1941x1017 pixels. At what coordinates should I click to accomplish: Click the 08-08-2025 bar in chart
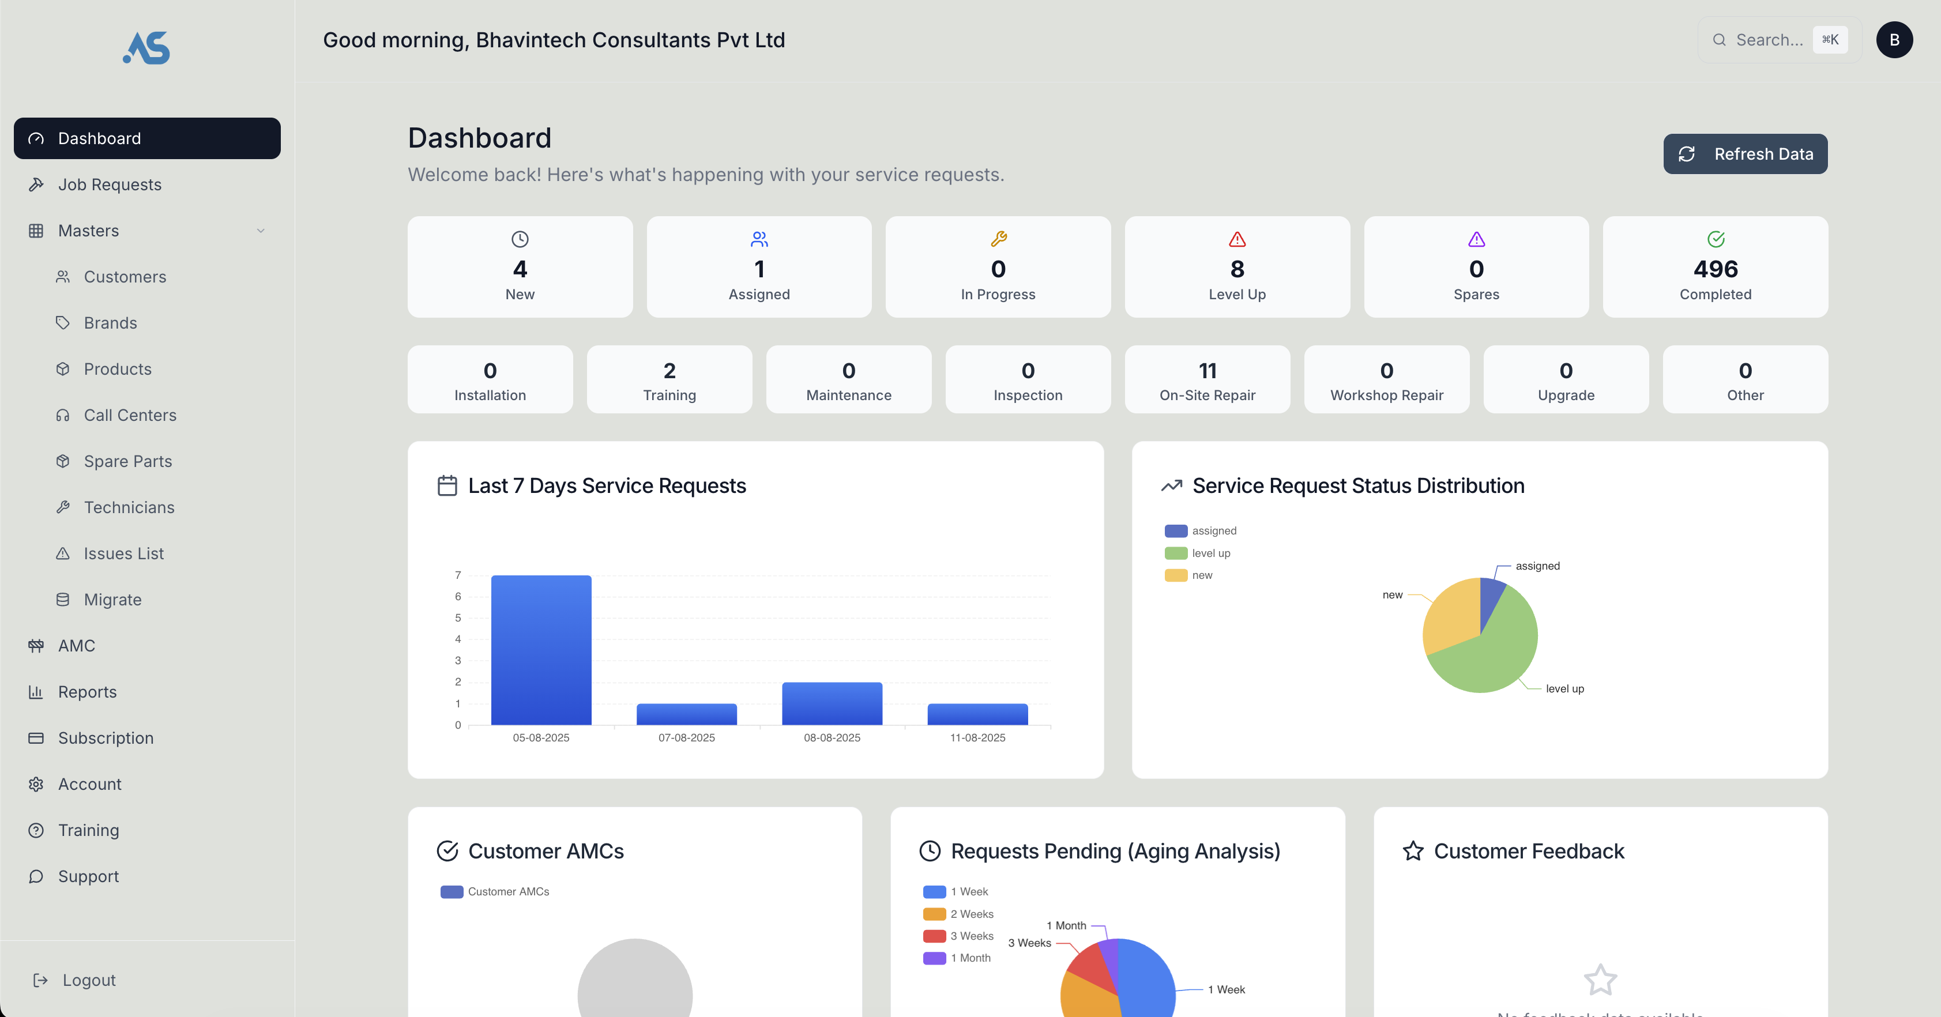coord(832,703)
